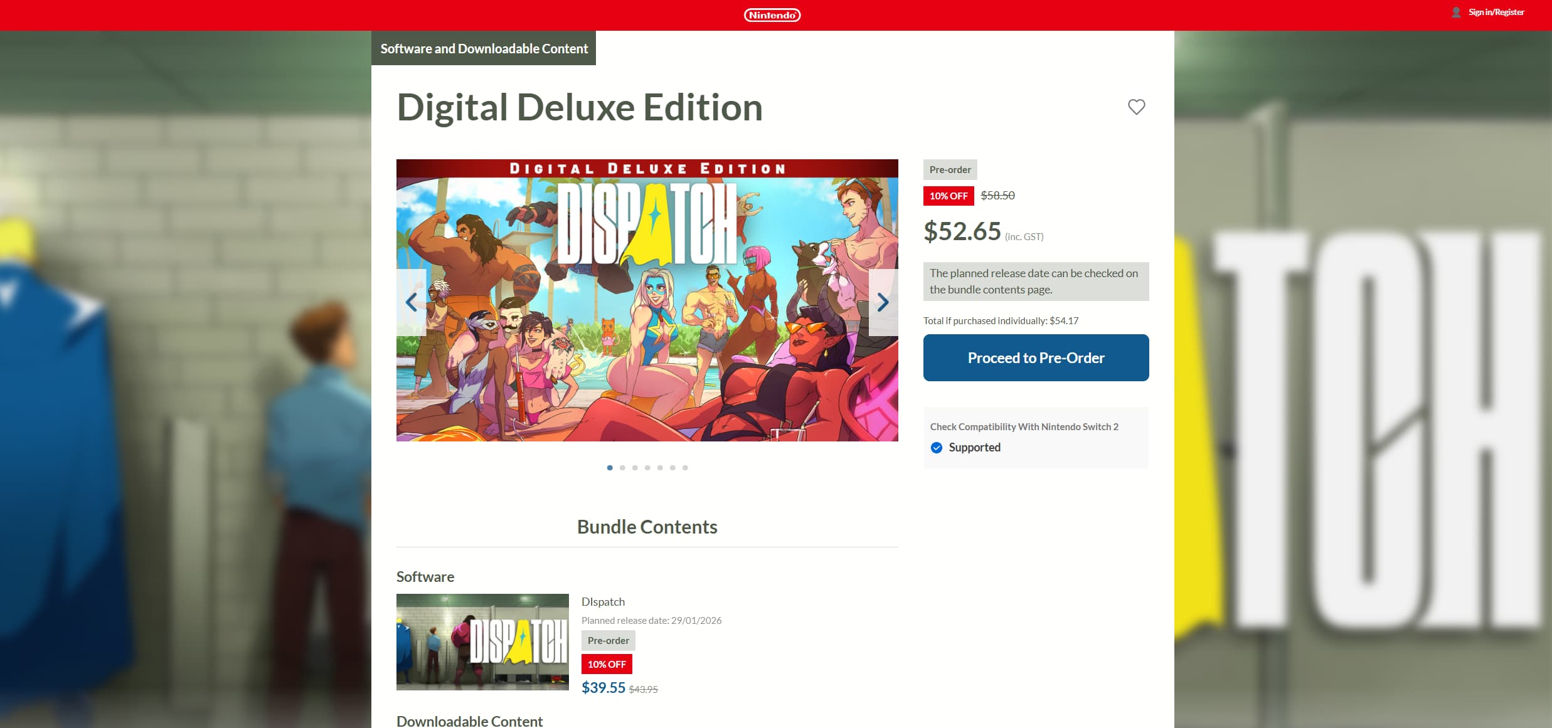This screenshot has width=1552, height=728.
Task: Add to wishlist with heart icon
Action: point(1136,107)
